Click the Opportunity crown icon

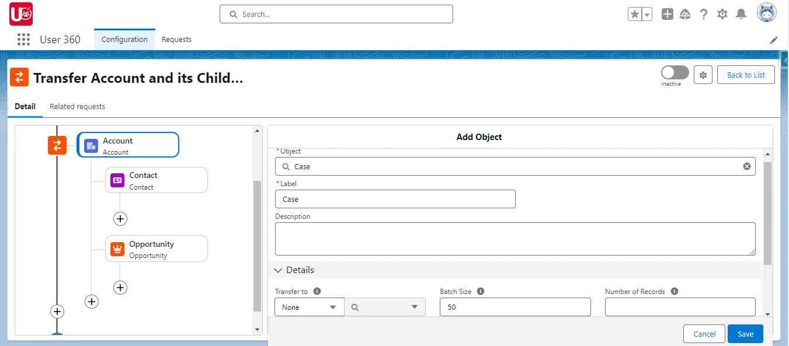(x=117, y=248)
